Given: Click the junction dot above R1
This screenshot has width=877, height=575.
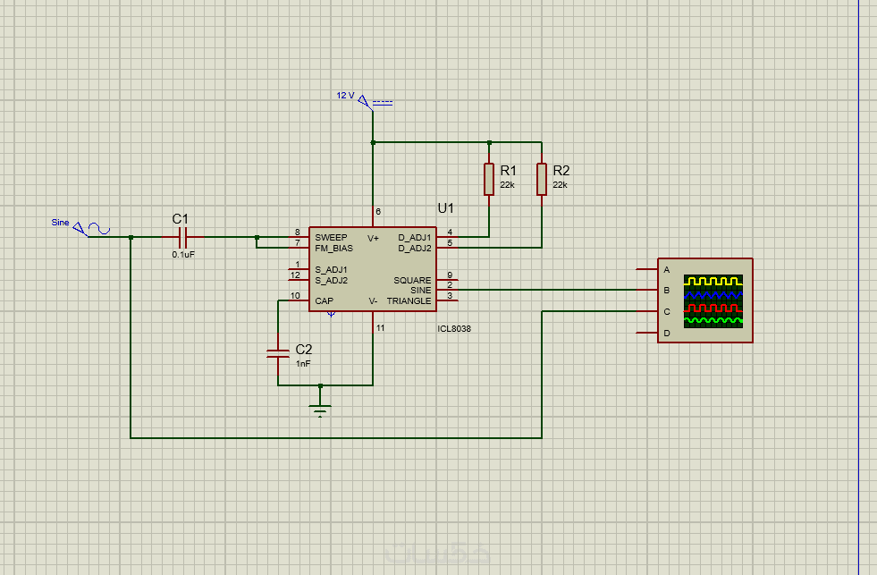Looking at the screenshot, I should 489,142.
